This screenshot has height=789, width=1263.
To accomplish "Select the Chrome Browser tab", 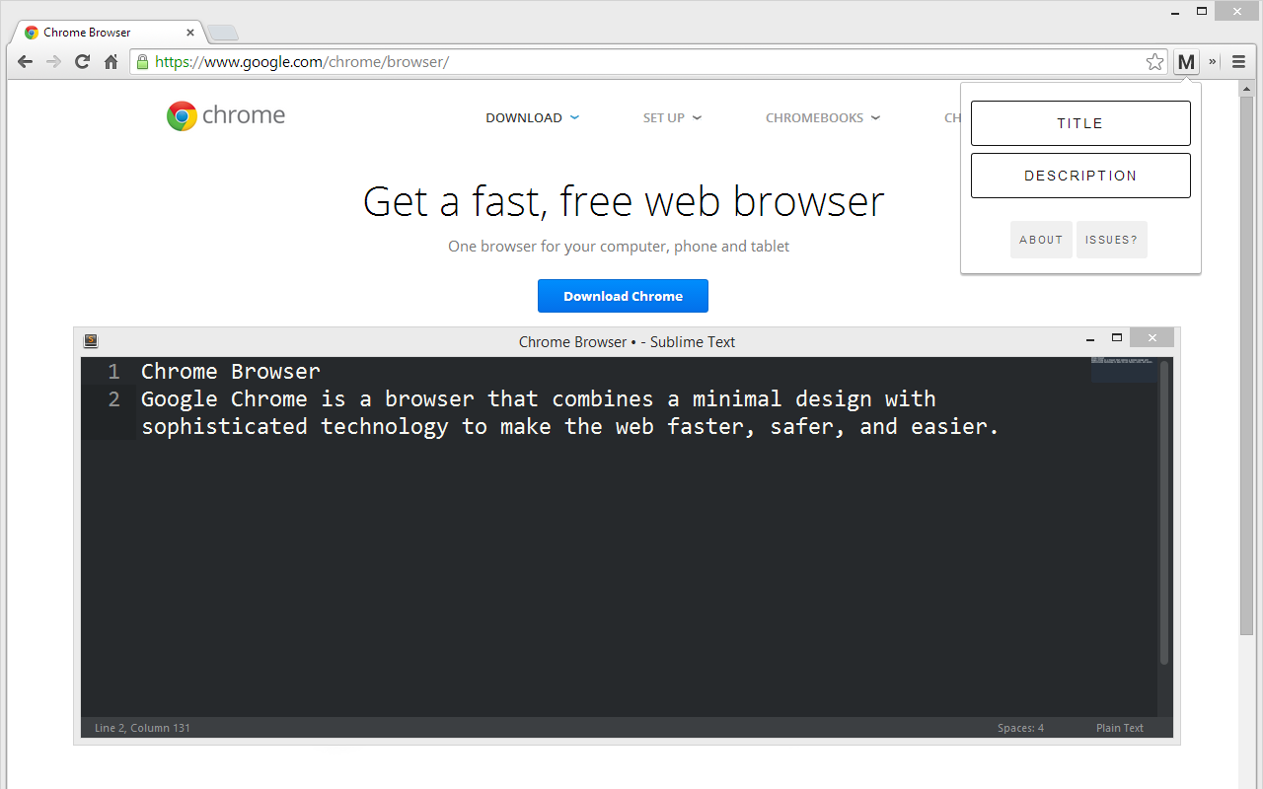I will (106, 33).
